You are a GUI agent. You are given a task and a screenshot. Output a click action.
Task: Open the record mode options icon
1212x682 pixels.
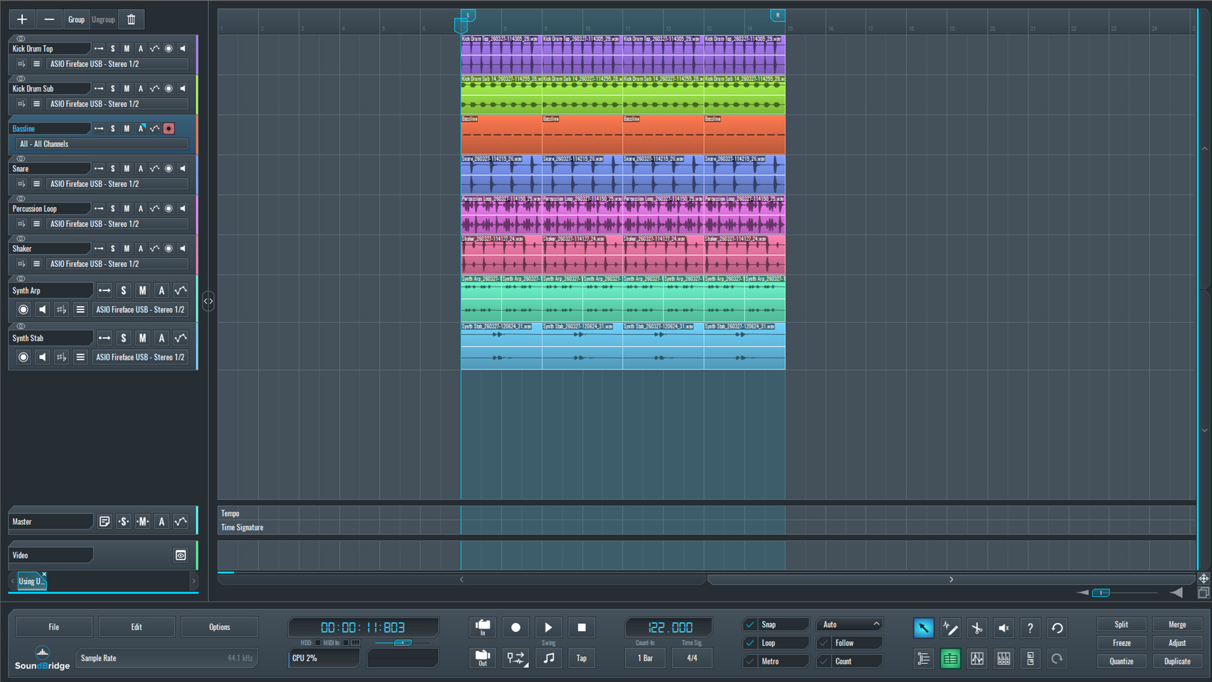pyautogui.click(x=516, y=658)
